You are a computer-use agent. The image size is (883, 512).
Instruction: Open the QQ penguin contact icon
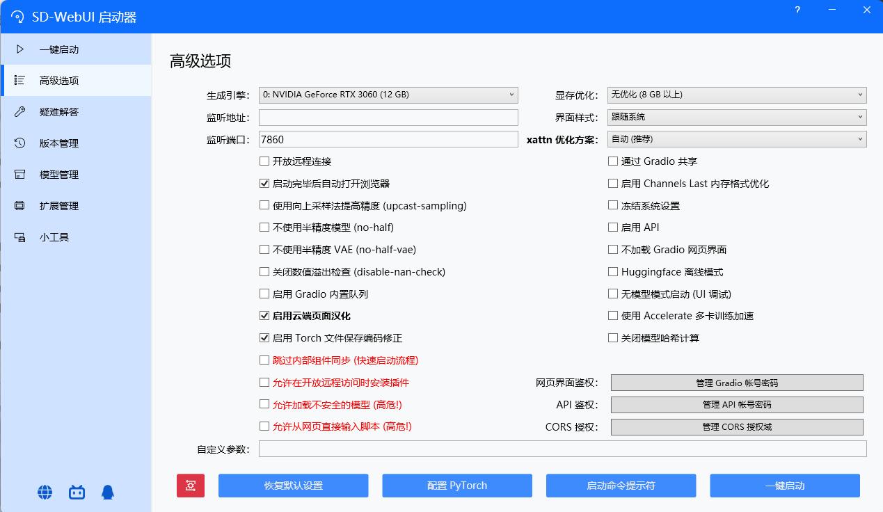[x=108, y=492]
